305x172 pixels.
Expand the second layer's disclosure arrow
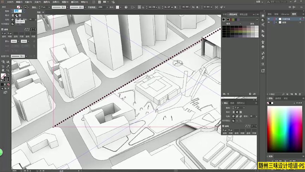click(x=276, y=22)
